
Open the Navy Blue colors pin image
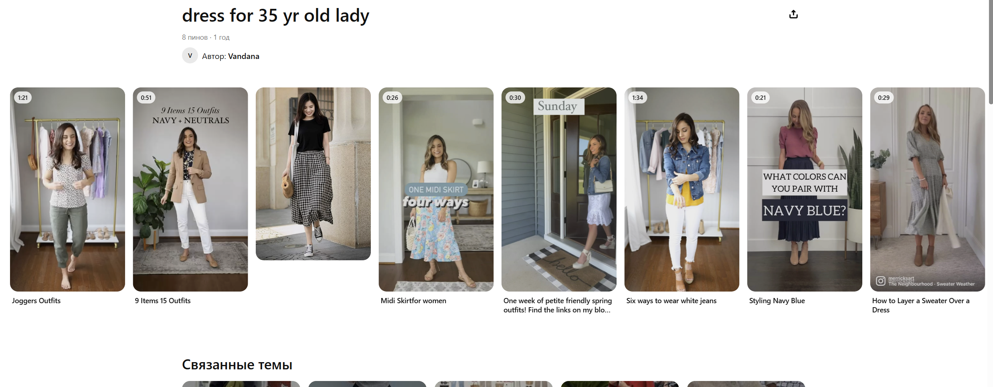coord(805,189)
